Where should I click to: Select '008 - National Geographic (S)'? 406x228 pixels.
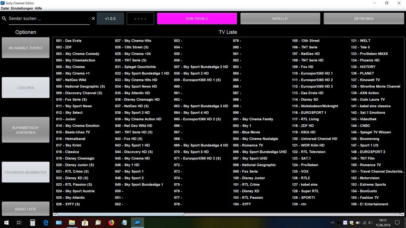[80, 86]
